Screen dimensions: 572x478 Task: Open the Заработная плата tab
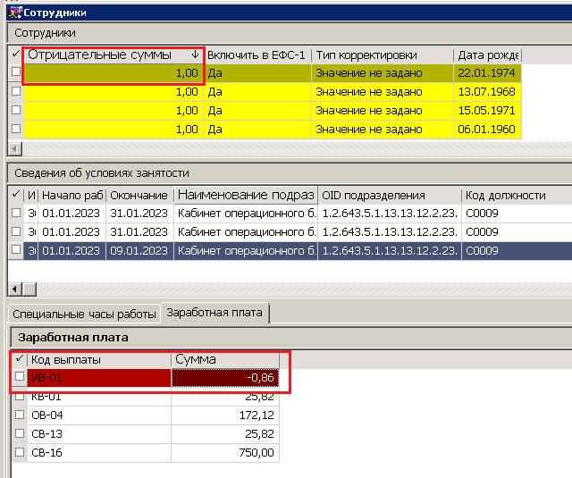214,313
